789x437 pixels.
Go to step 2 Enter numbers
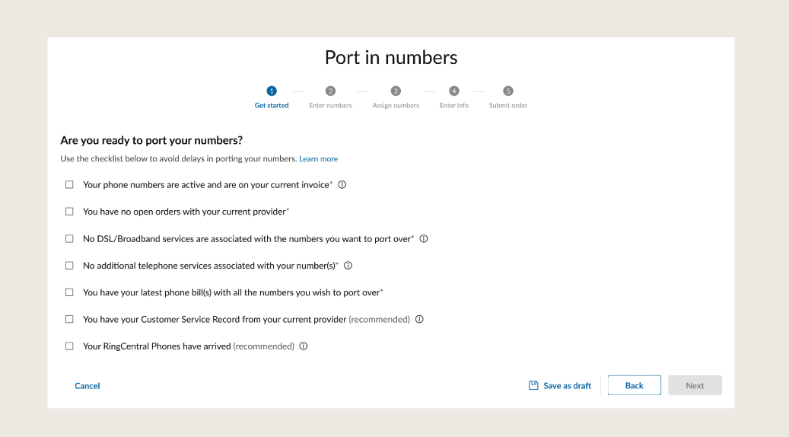(x=330, y=91)
